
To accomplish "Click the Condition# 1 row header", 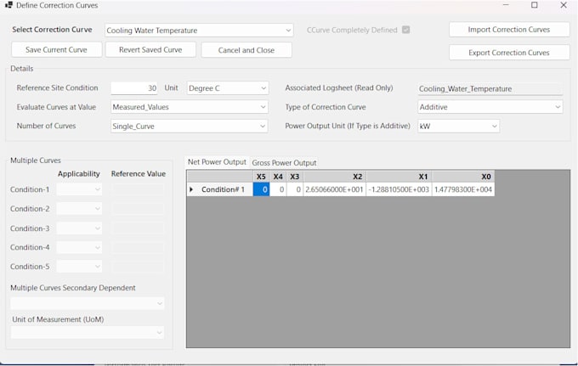I will (219, 189).
